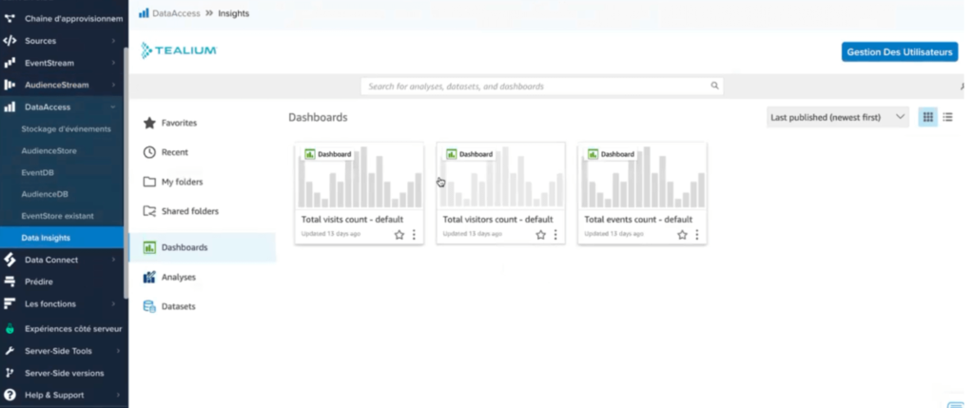Viewport: 974px width, 408px height.
Task: Expand the Sources submenu chevron
Action: coord(114,41)
